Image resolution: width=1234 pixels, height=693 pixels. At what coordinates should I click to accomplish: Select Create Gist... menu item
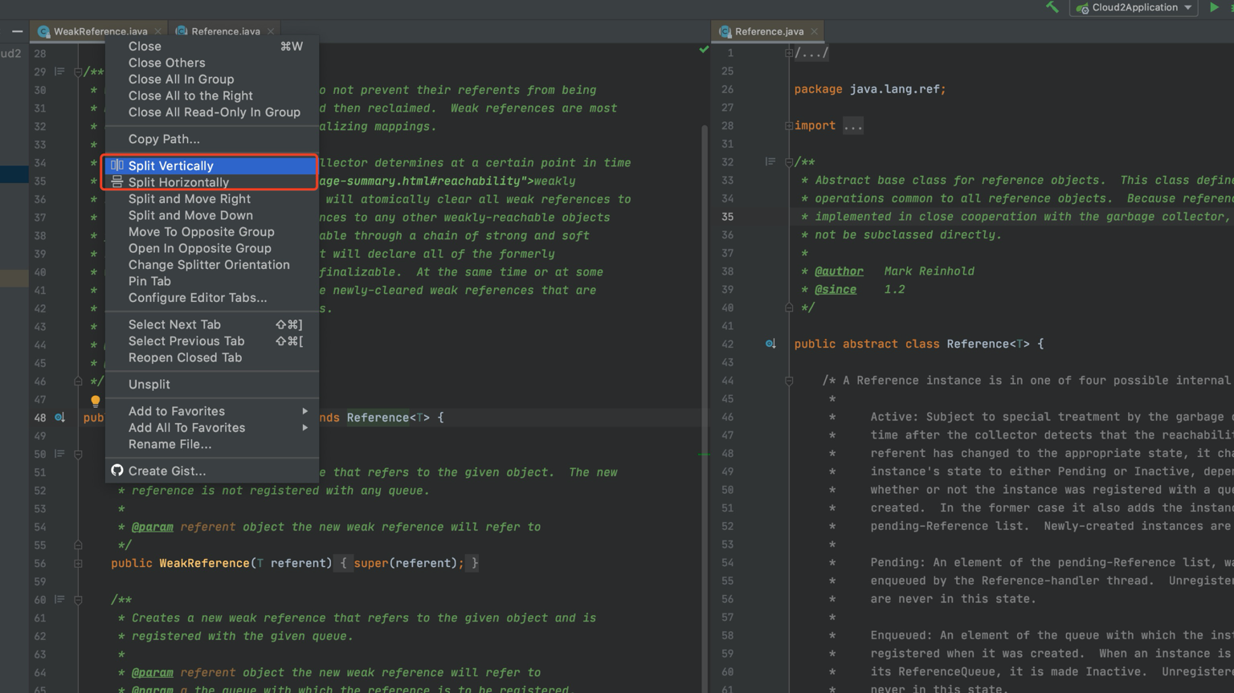[212, 471]
